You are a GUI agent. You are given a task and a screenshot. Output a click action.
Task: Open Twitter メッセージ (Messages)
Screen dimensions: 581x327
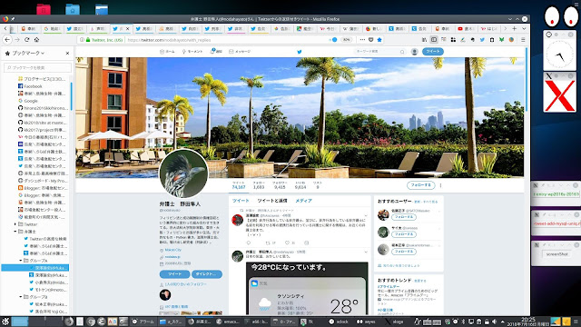(x=240, y=52)
